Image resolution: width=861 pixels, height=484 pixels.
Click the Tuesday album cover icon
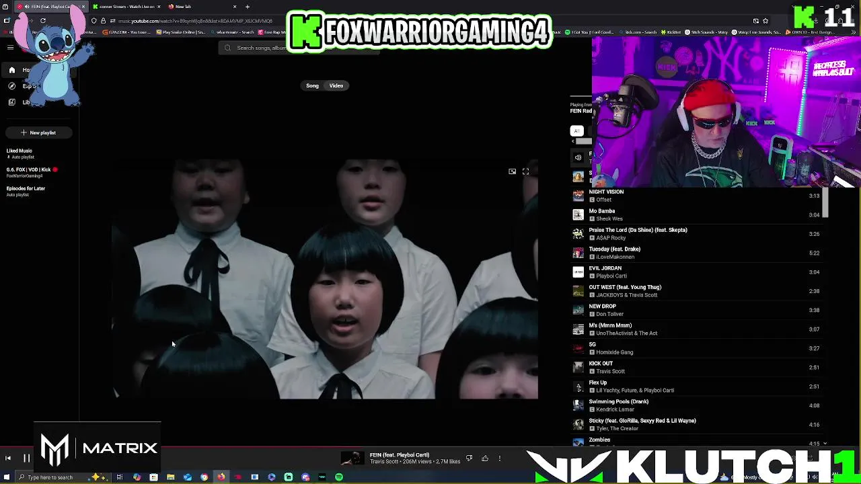click(x=578, y=253)
